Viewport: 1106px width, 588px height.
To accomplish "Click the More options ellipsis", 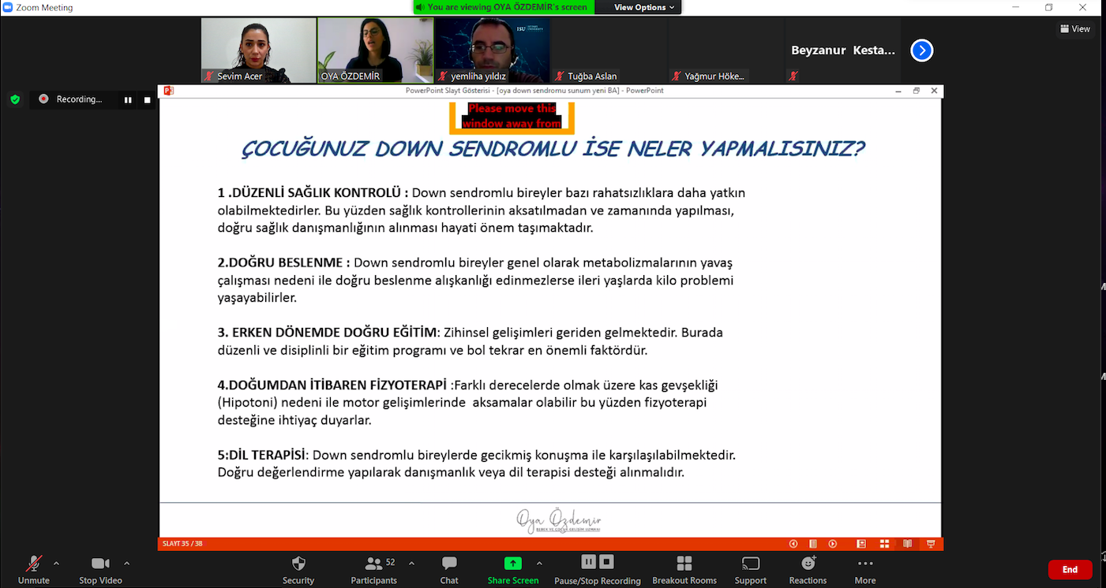I will click(x=865, y=564).
